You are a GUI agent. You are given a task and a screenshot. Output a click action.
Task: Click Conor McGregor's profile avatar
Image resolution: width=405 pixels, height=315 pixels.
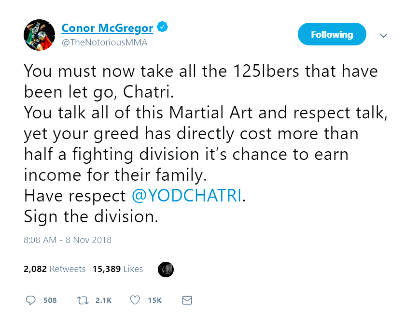38,34
